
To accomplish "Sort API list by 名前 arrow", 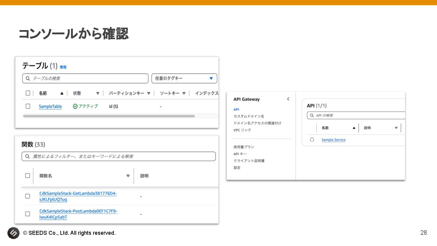I will [x=354, y=128].
